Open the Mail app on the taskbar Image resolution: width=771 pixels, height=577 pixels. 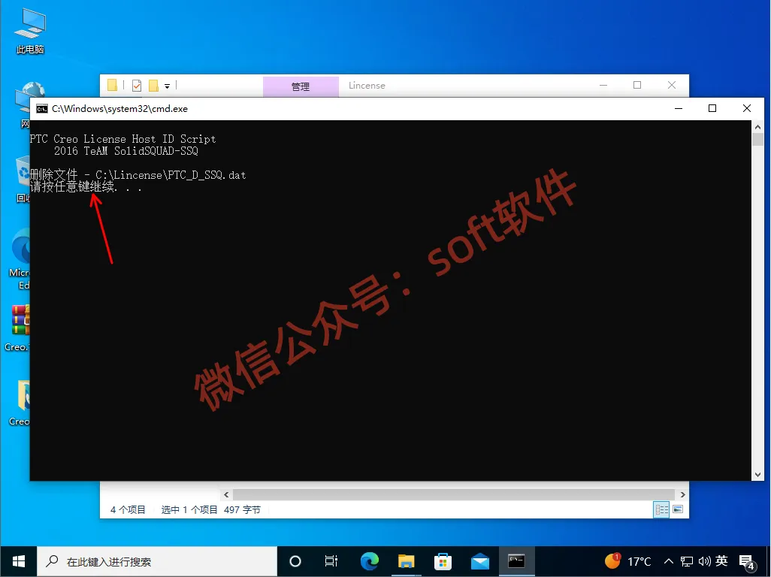click(x=480, y=561)
